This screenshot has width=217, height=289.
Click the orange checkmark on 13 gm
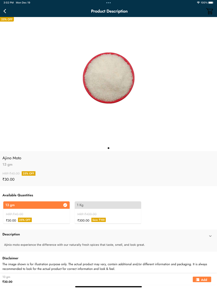[65, 205]
